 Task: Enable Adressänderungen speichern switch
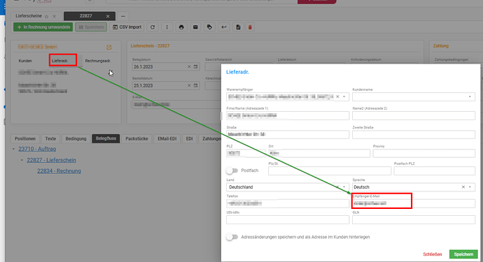232,237
